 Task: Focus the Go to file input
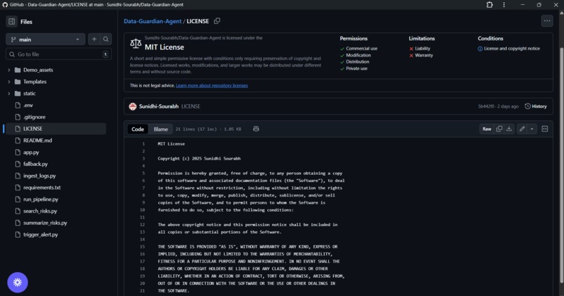pos(59,55)
